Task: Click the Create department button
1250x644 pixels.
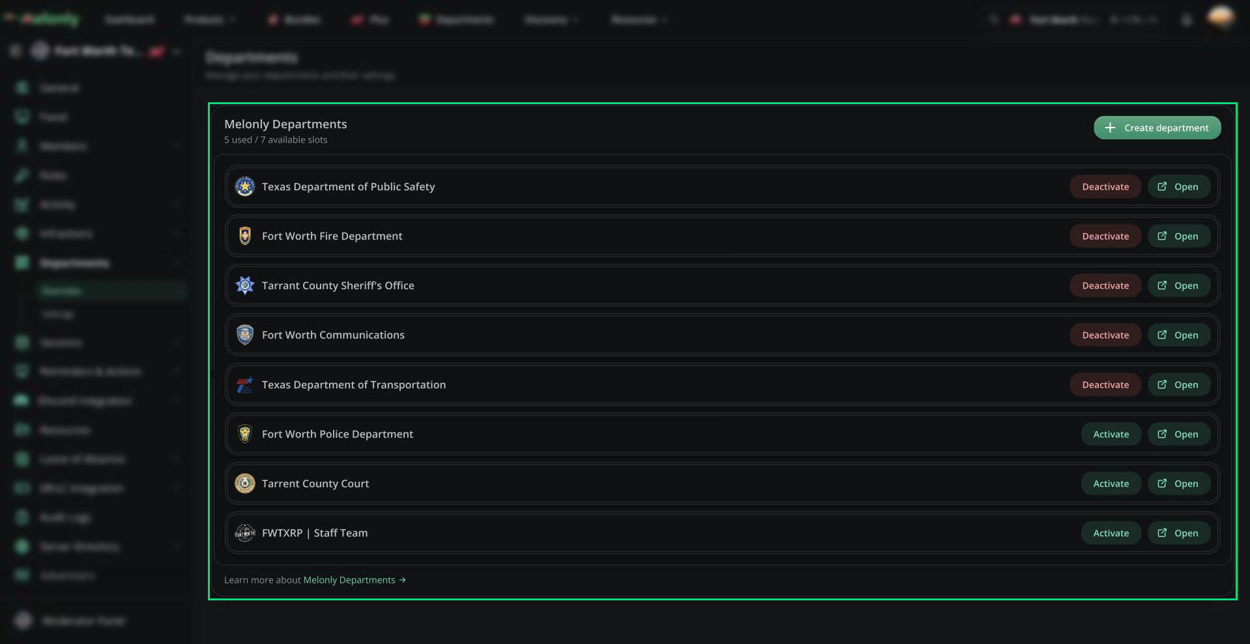Action: click(1157, 128)
